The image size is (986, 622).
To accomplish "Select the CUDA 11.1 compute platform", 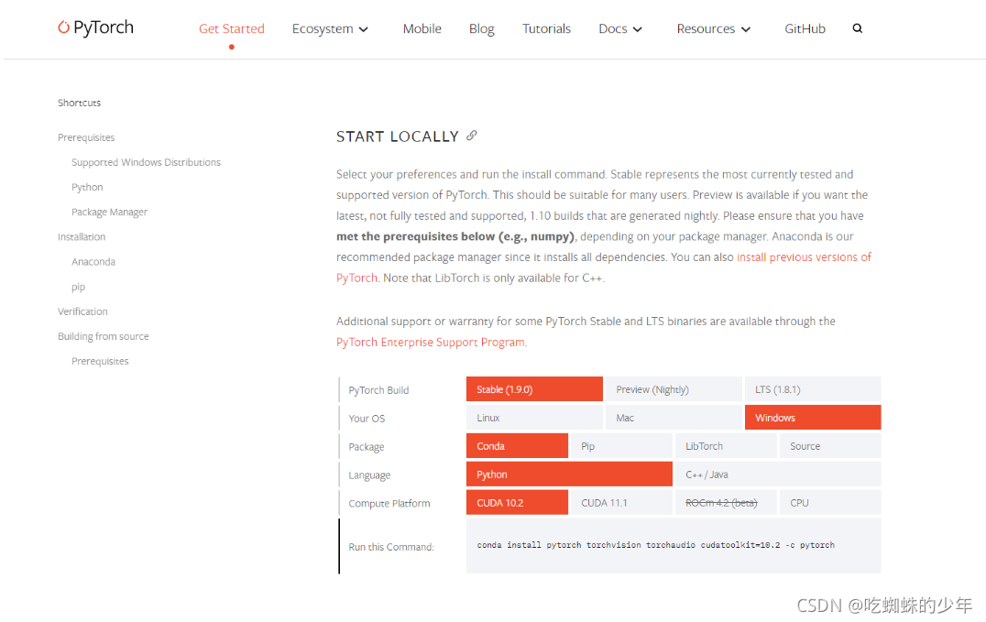I will pyautogui.click(x=621, y=503).
